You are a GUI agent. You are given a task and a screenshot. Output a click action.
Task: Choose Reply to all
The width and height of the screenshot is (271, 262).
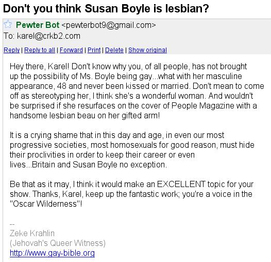(40, 50)
